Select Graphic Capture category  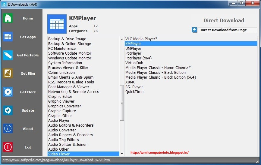(83, 111)
